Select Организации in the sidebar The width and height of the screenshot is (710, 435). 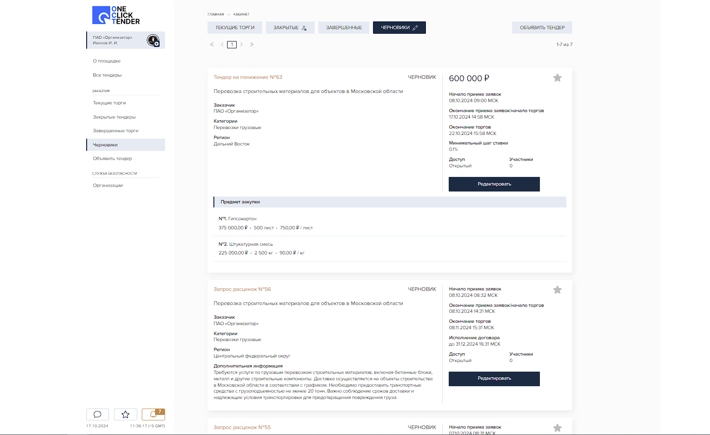click(x=108, y=186)
